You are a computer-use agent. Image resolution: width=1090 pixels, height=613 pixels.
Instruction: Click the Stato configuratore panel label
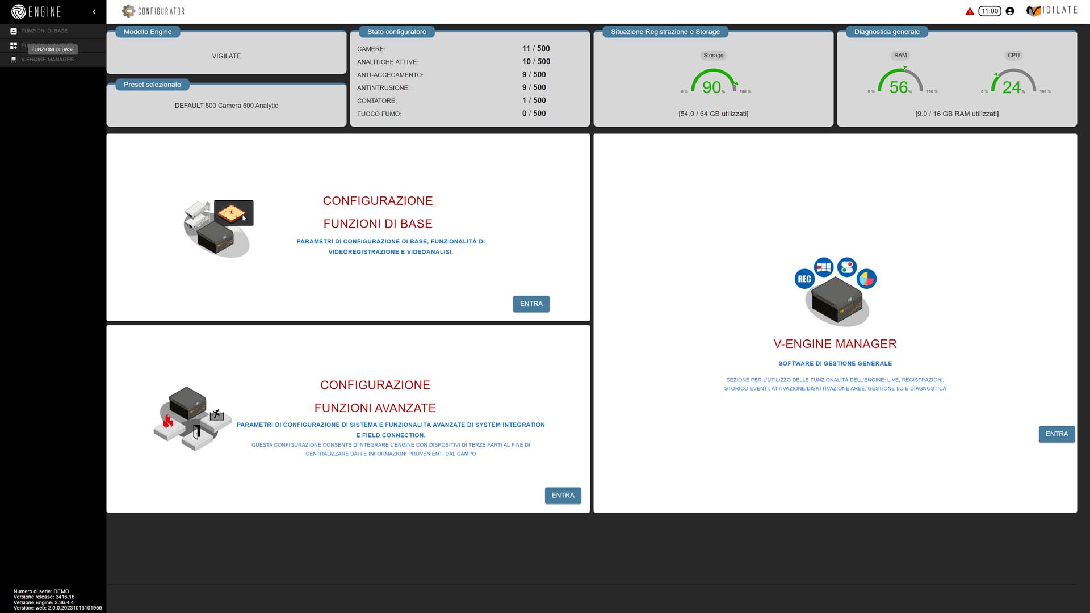(396, 32)
